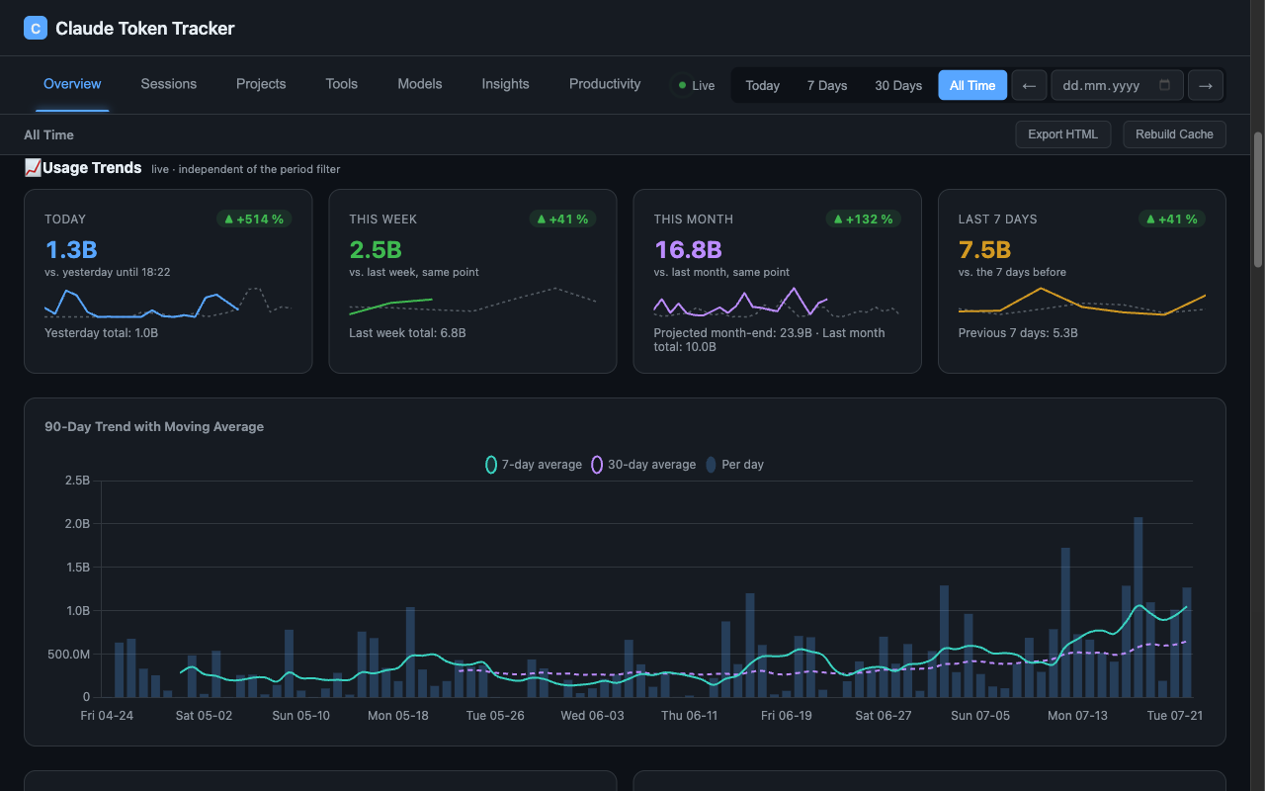
Task: Focus the dd.mm.yyyy date input field
Action: point(1117,85)
